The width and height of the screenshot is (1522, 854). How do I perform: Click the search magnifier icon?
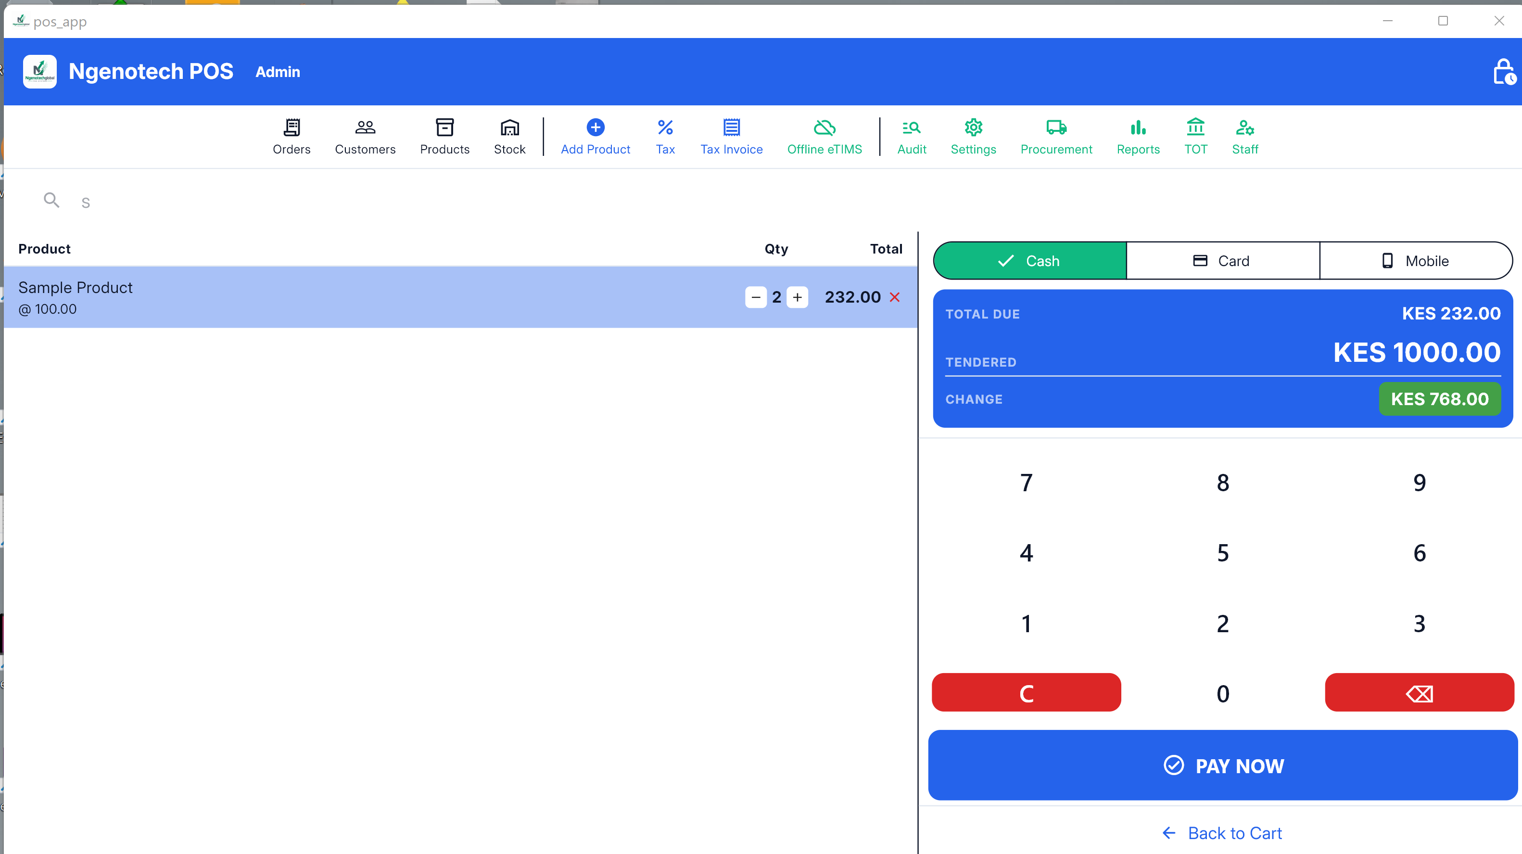pos(51,200)
